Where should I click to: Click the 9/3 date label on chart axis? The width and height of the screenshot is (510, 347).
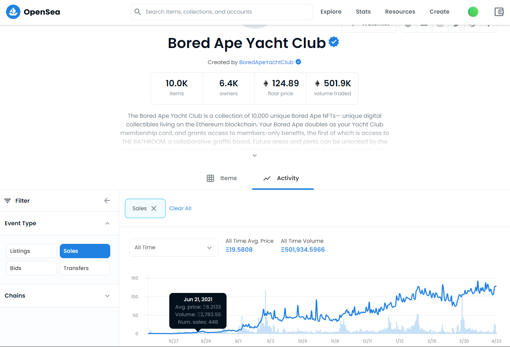271,341
